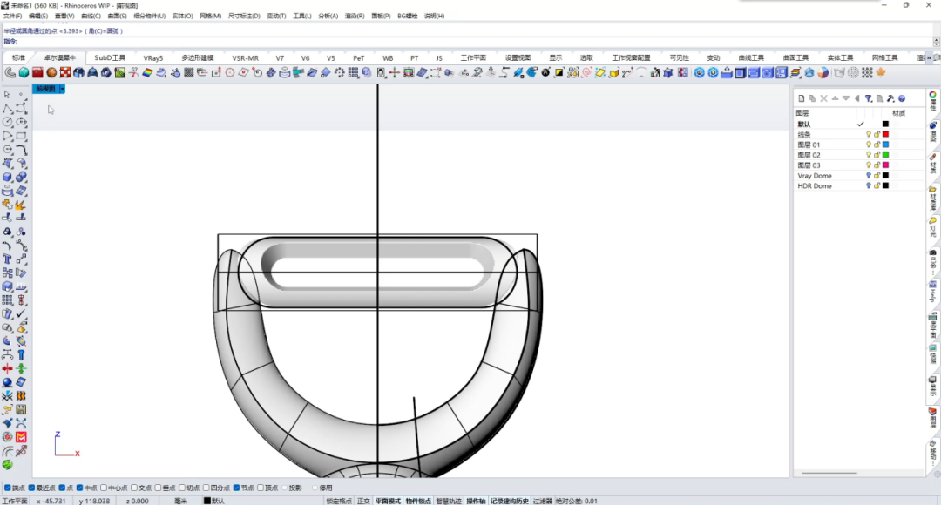Select the solid box tool

tap(7, 178)
